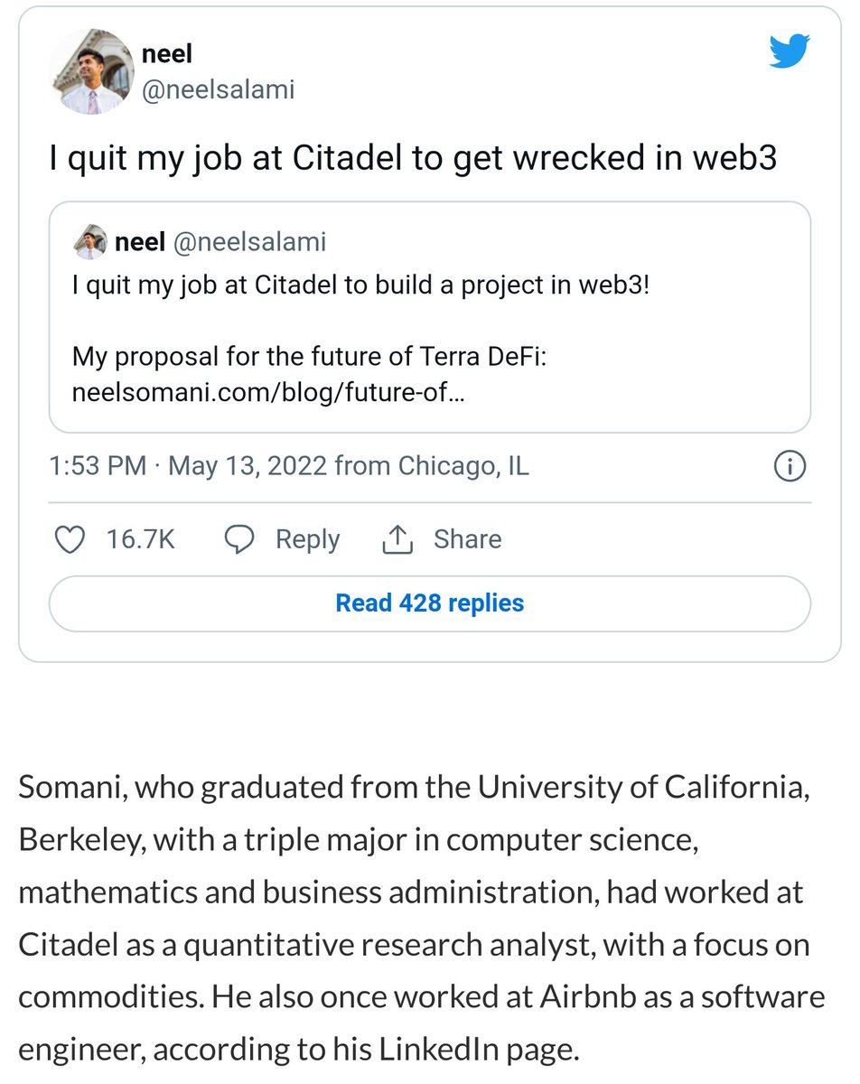
Task: Open the tweet info circle icon
Action: click(790, 467)
